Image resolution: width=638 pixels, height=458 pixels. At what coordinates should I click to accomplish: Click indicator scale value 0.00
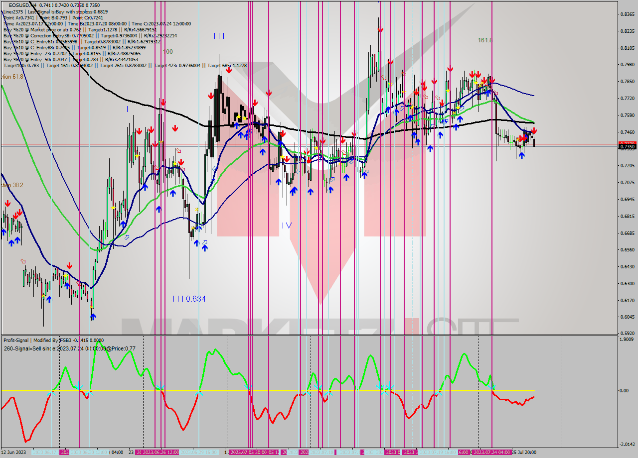(624, 390)
